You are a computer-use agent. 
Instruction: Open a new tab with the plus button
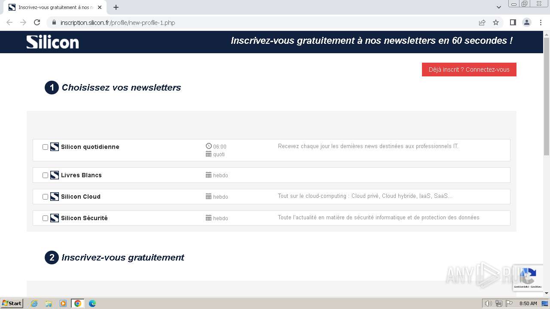coord(116,7)
